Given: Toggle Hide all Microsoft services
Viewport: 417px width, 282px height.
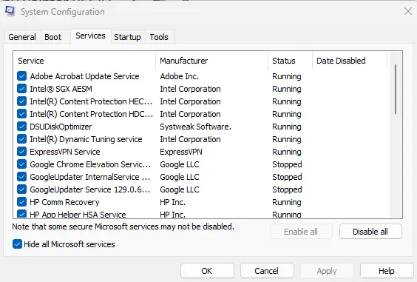Looking at the screenshot, I should coord(17,244).
